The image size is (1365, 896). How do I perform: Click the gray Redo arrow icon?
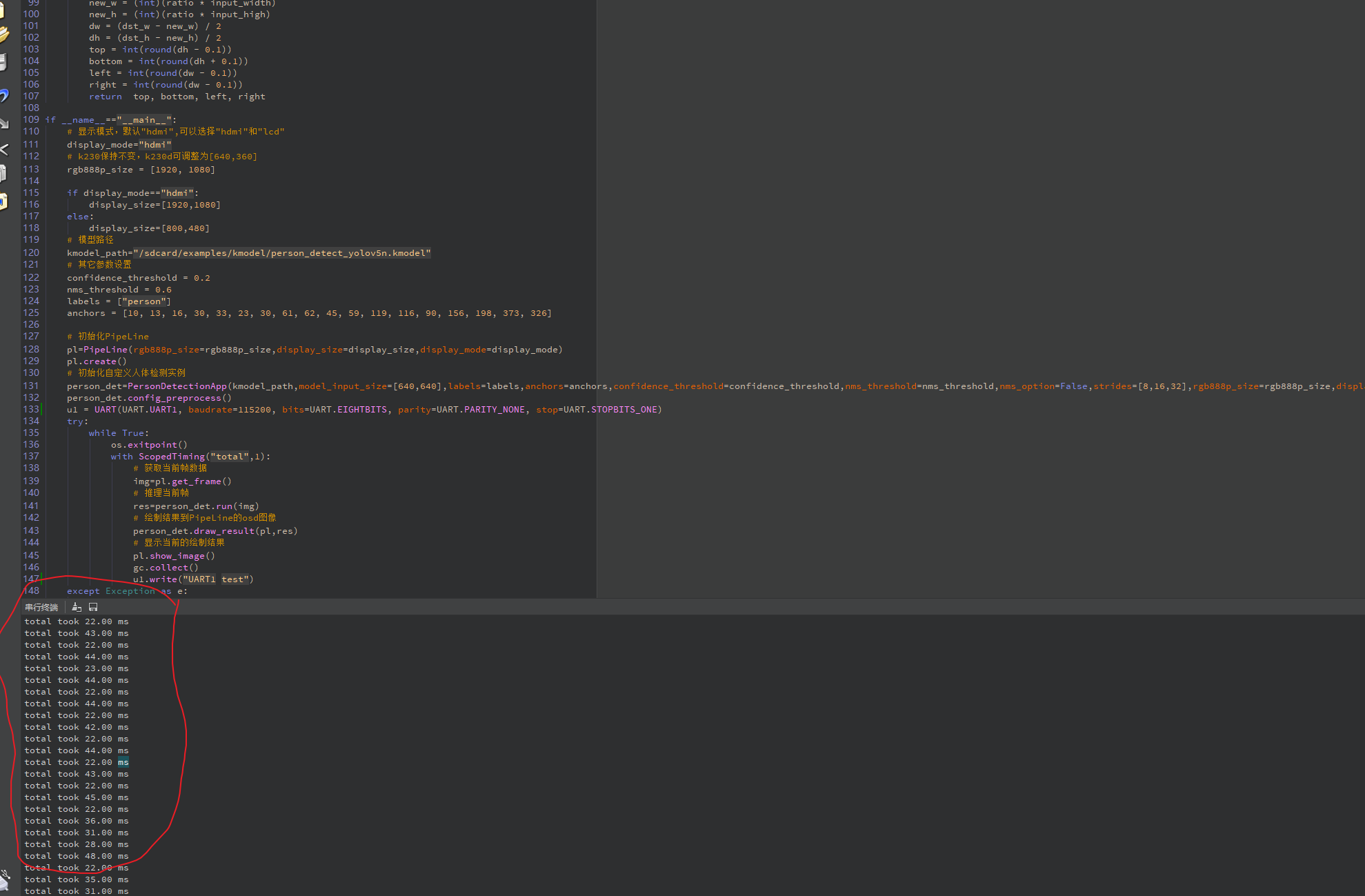coord(3,123)
